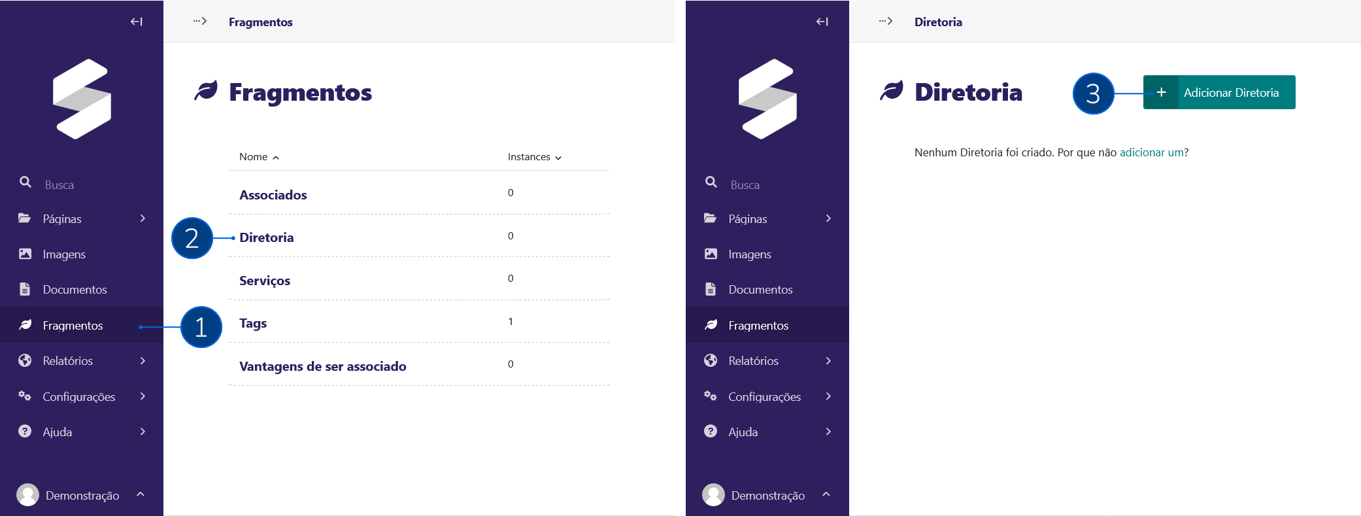This screenshot has width=1361, height=516.
Task: Click the search magnifier icon in Diretoria screen sidebar
Action: coord(711,182)
